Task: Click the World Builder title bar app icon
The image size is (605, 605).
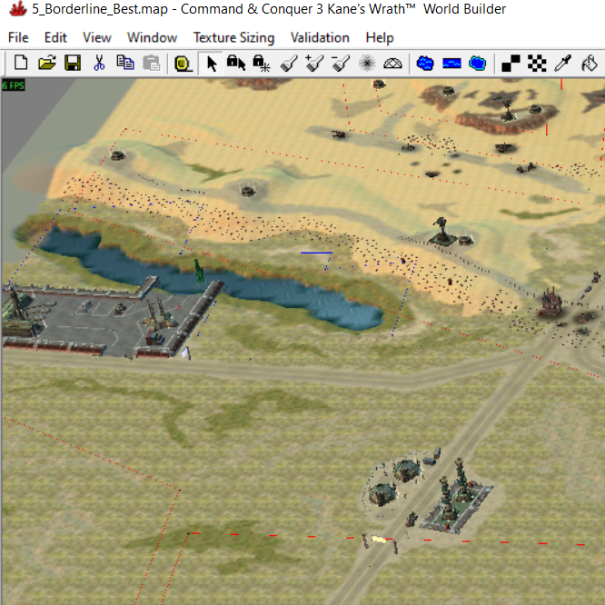Action: (18, 8)
